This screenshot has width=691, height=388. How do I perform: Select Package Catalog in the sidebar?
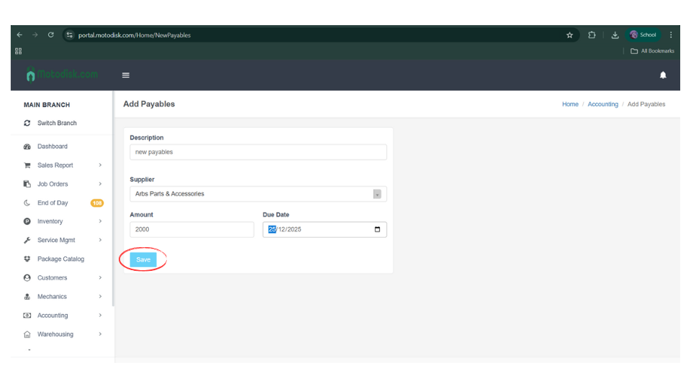pos(60,259)
